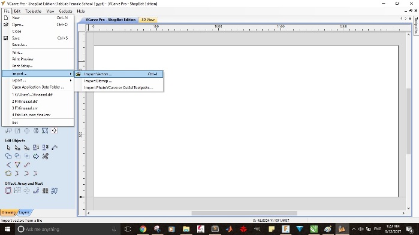Screen dimensions: 419x235
Task: Click the vertical scrollbar up arrow
Action: click(x=409, y=35)
